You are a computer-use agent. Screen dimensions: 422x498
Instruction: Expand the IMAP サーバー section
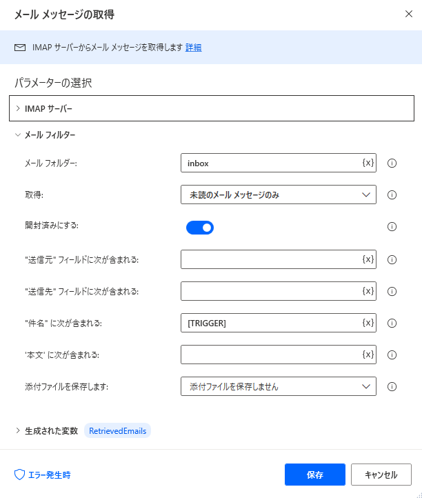pos(212,108)
